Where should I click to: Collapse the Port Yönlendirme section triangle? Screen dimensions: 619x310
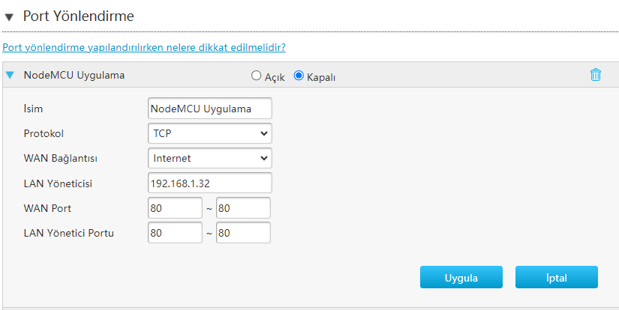[x=10, y=16]
